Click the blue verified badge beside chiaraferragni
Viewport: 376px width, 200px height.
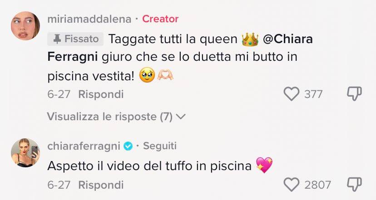pyautogui.click(x=128, y=146)
